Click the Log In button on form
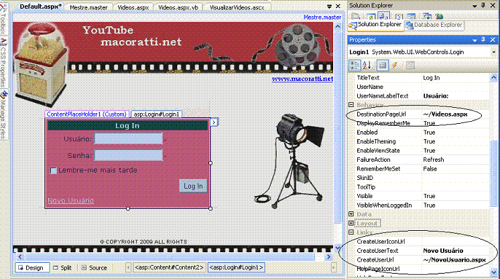The width and height of the screenshot is (500, 279). [x=193, y=186]
